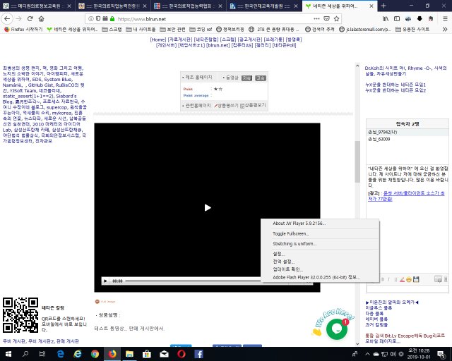Viewport: 452px width, 361px height.
Task: Open the 내 사이트들 bookmarks folder
Action: point(141,30)
